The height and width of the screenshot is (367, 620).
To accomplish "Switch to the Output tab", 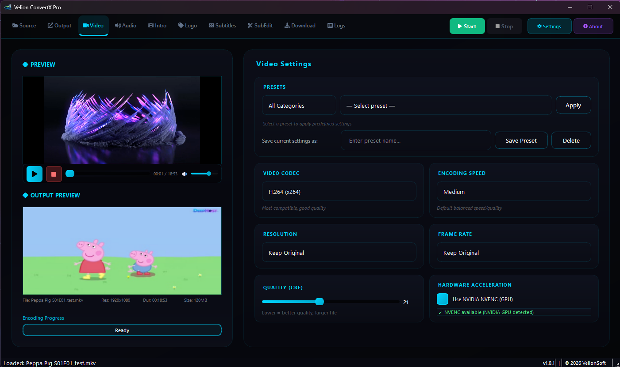I will click(x=59, y=26).
